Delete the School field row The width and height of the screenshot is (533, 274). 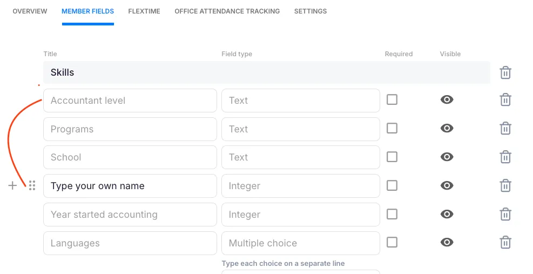(x=505, y=157)
